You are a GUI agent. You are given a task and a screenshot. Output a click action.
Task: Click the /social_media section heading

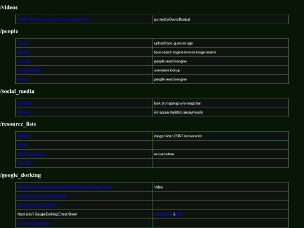tap(17, 91)
